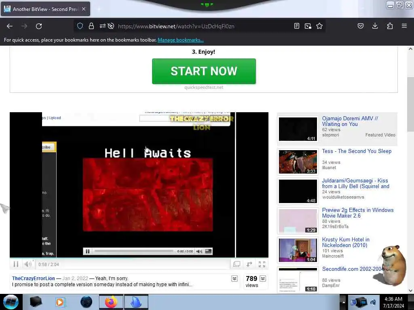414x310 pixels.
Task: Reload the current BitView page
Action: [39, 26]
